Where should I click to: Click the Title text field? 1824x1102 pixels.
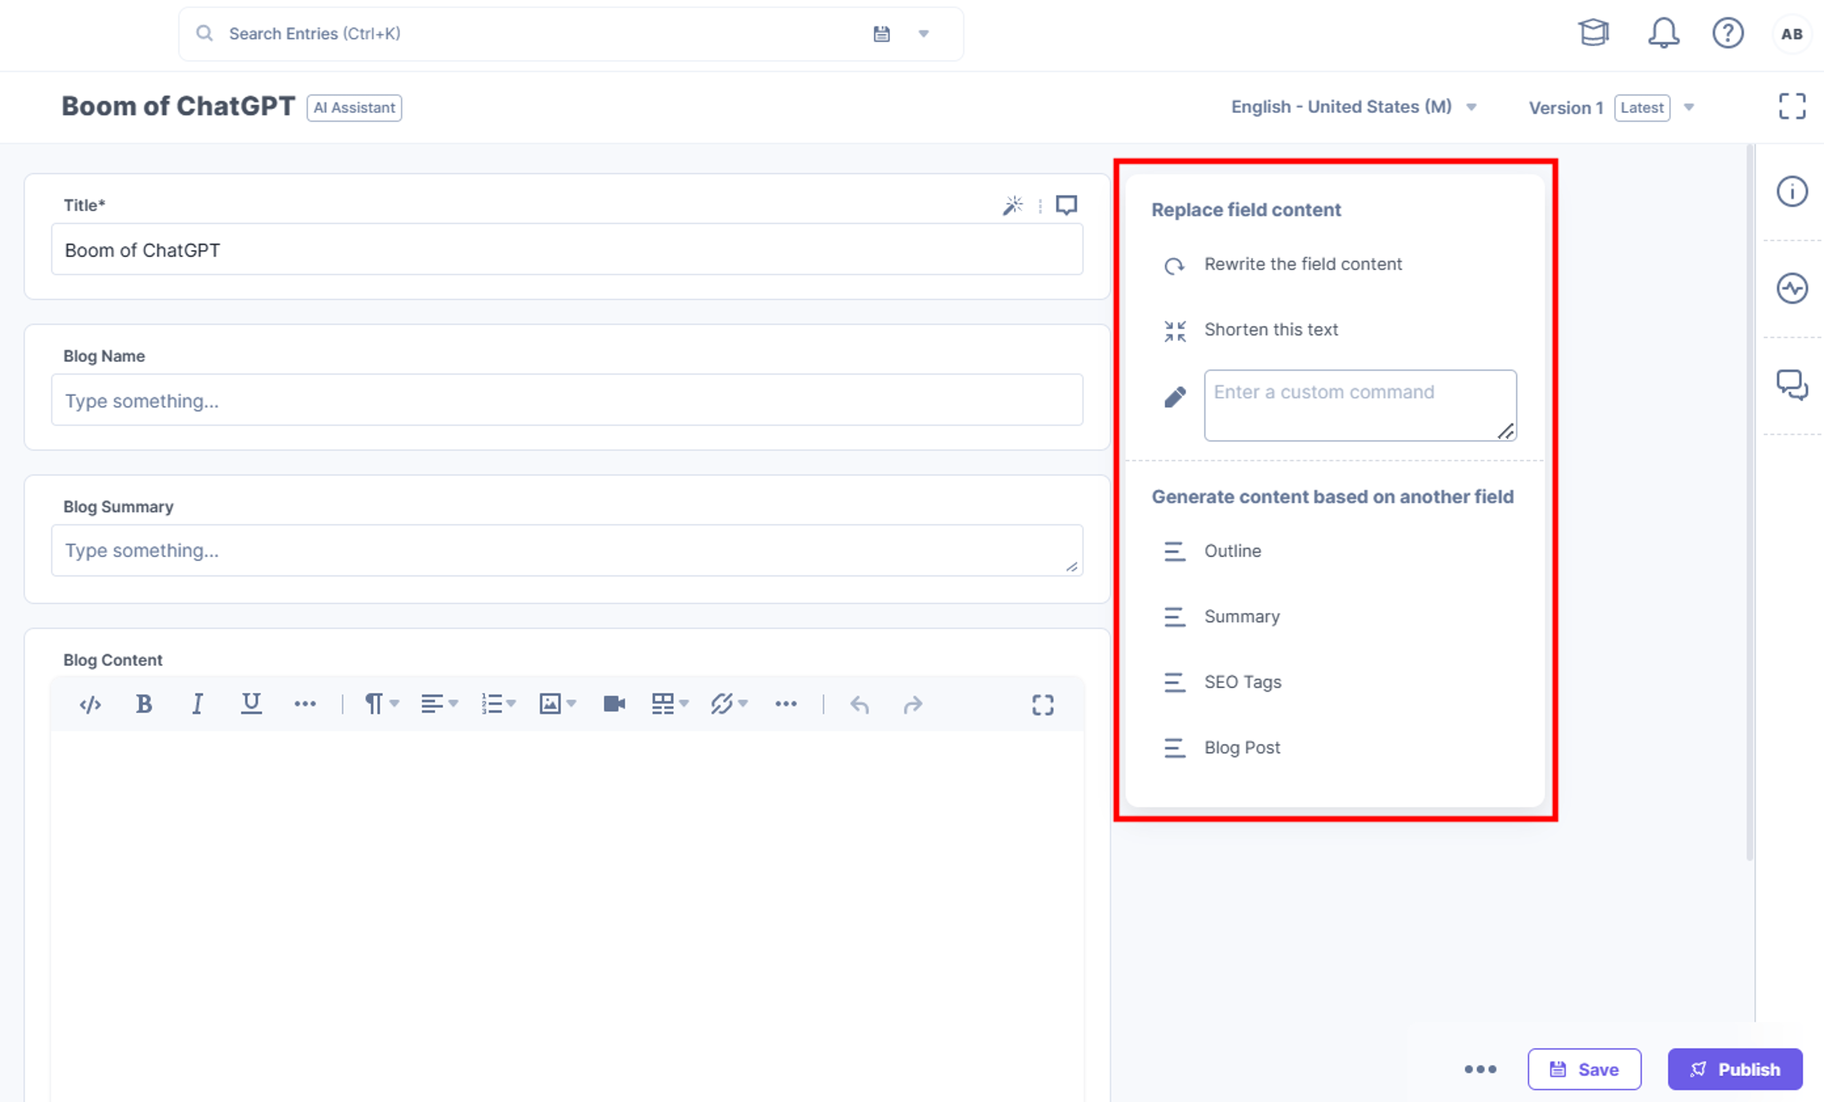coord(567,250)
